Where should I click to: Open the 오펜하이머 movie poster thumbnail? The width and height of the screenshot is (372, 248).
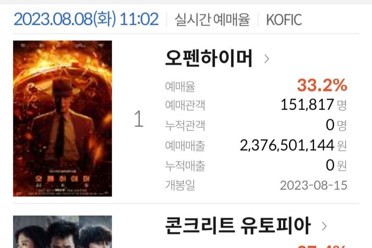(x=62, y=119)
